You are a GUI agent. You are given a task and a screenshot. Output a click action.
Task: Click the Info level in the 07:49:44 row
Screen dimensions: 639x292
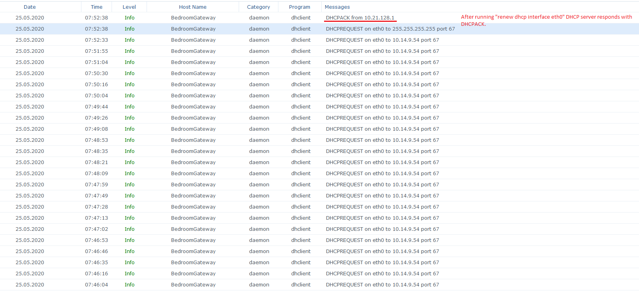click(129, 106)
